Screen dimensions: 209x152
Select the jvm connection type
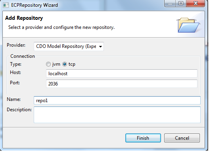coord(48,65)
